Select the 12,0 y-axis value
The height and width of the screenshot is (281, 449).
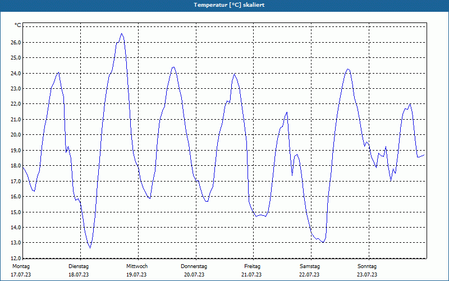(16, 259)
